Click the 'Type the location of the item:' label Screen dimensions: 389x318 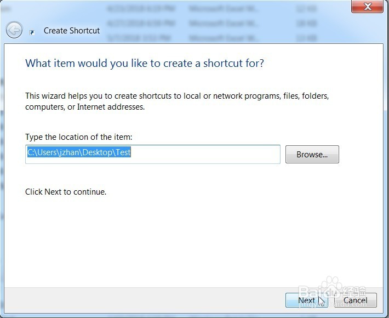[x=79, y=137]
